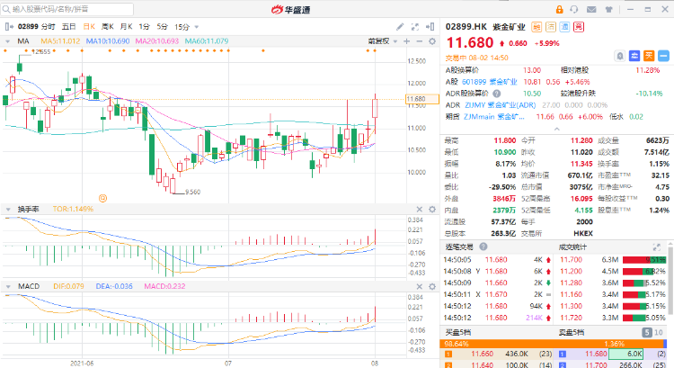Expand the 换手率 indicator dropdown arrow
The height and width of the screenshot is (368, 674).
pos(8,209)
